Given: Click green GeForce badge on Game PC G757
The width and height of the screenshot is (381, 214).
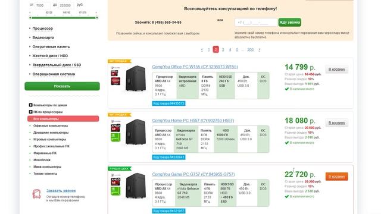Looking at the screenshot, I should pyautogui.click(x=115, y=191).
